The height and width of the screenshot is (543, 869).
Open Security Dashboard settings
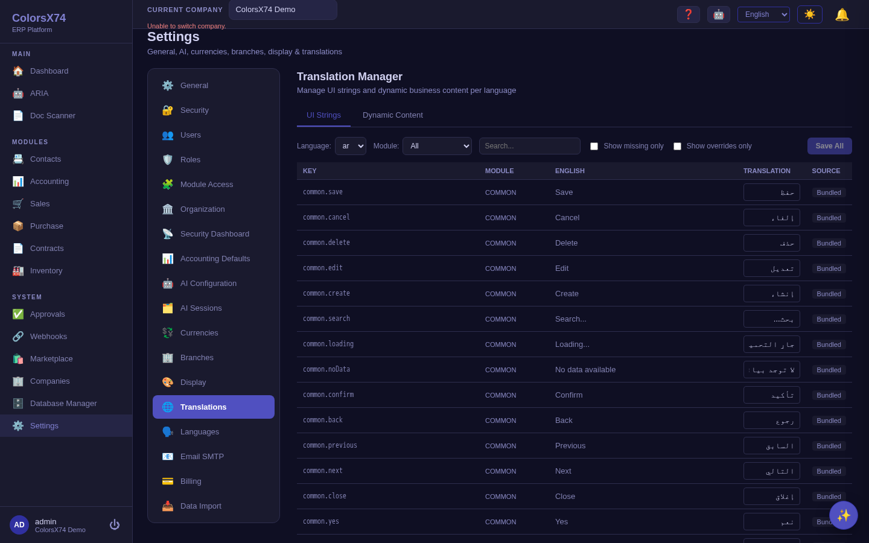[x=214, y=234]
